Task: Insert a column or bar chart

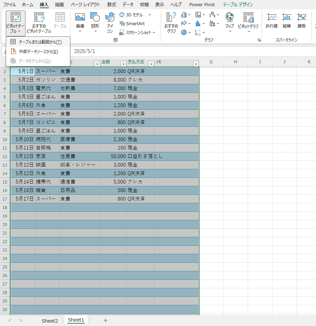Action: coord(184,15)
